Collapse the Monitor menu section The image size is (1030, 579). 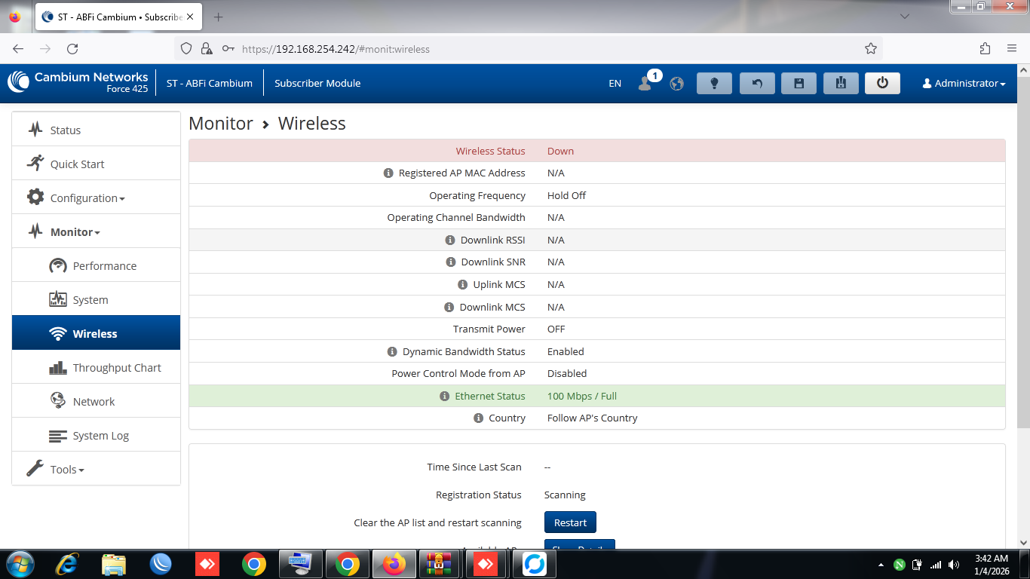click(75, 232)
